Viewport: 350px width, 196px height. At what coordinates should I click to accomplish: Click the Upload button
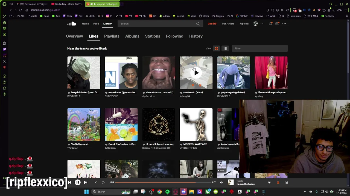click(x=244, y=24)
